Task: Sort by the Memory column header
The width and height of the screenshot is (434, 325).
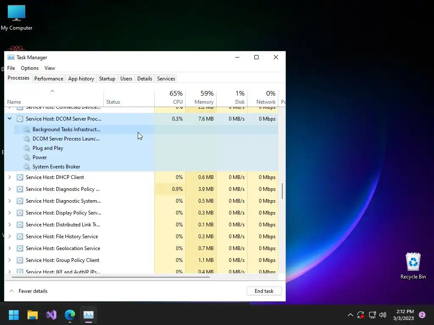Action: [x=201, y=98]
